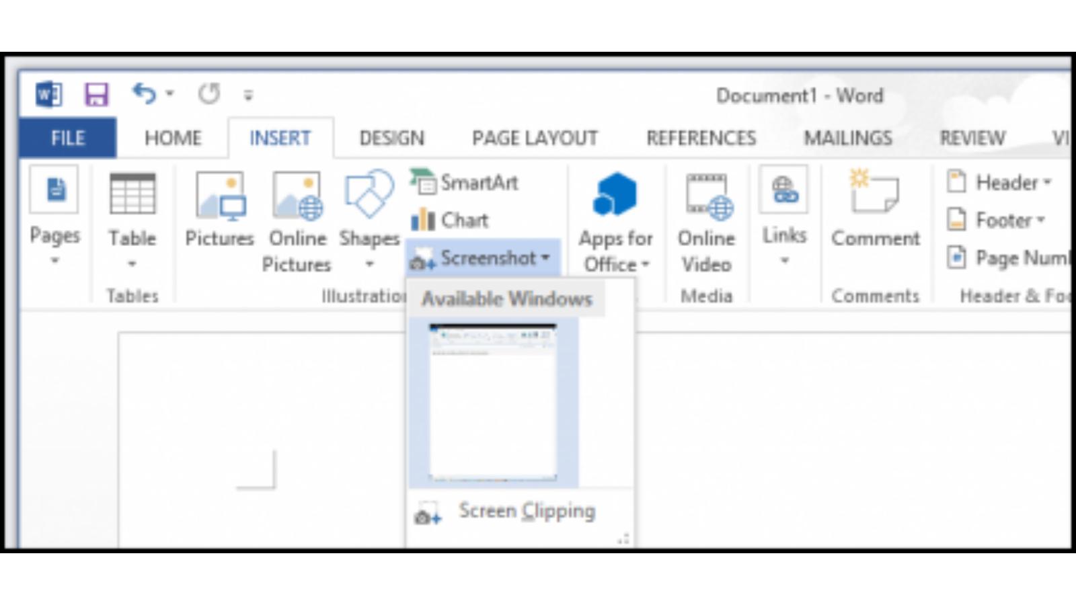Expand the Pages dropdown arrow
Viewport: 1076px width, 605px height.
(55, 260)
